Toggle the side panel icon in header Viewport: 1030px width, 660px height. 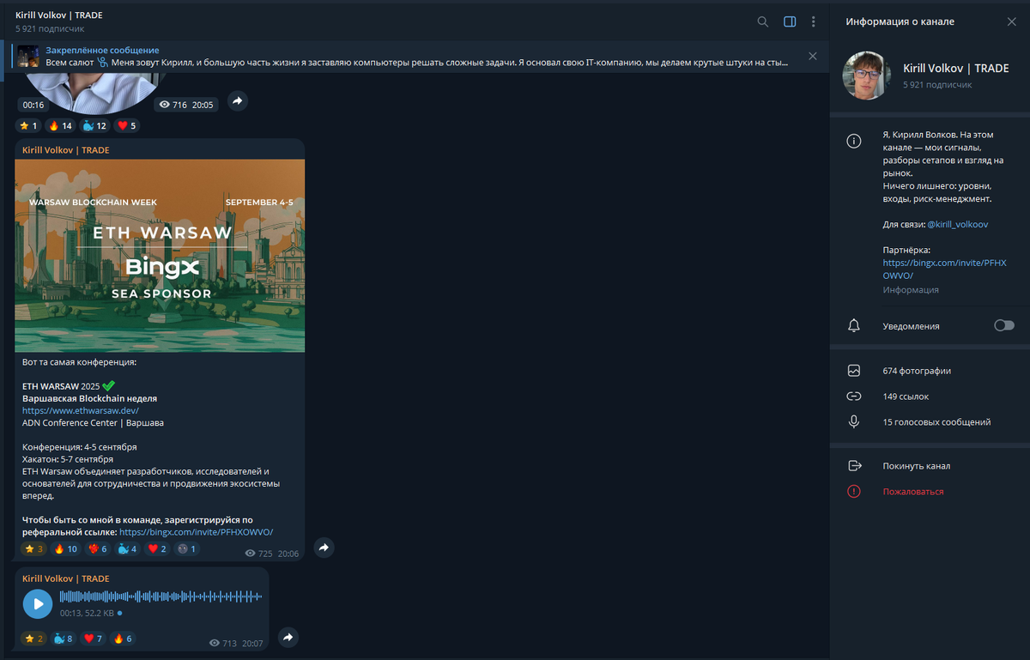[x=790, y=21]
